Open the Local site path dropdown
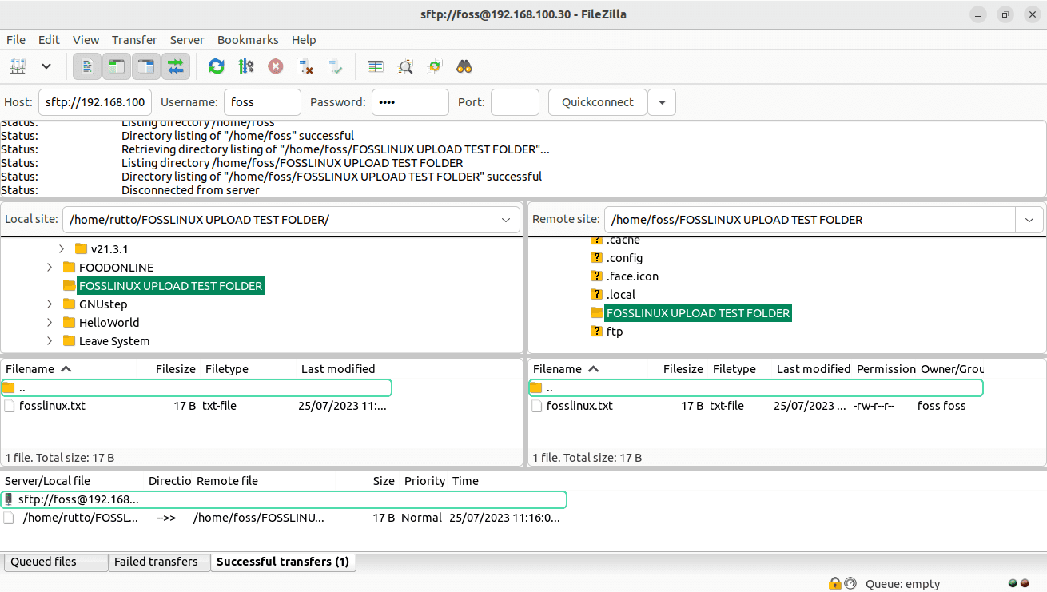1047x592 pixels. (506, 220)
